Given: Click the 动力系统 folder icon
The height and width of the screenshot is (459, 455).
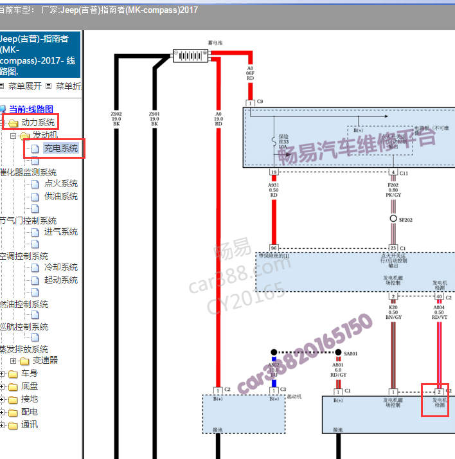Looking at the screenshot, I should (x=13, y=123).
